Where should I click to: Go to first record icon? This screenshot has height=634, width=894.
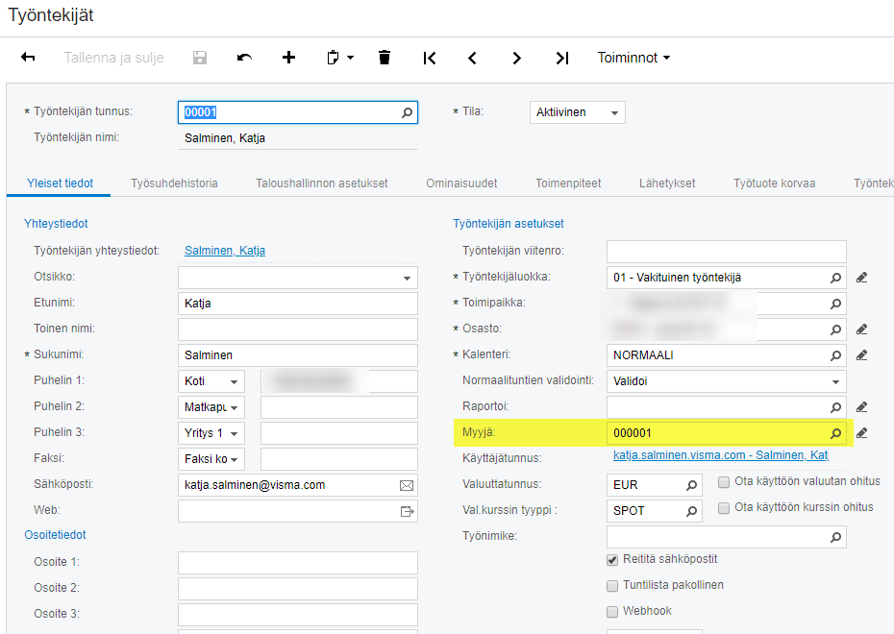click(x=430, y=58)
